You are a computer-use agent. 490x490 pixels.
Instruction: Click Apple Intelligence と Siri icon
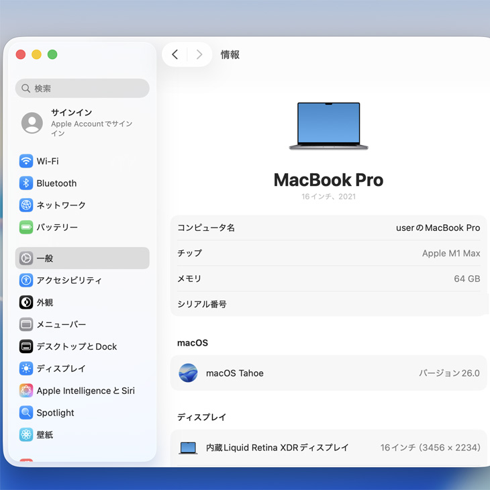point(26,391)
